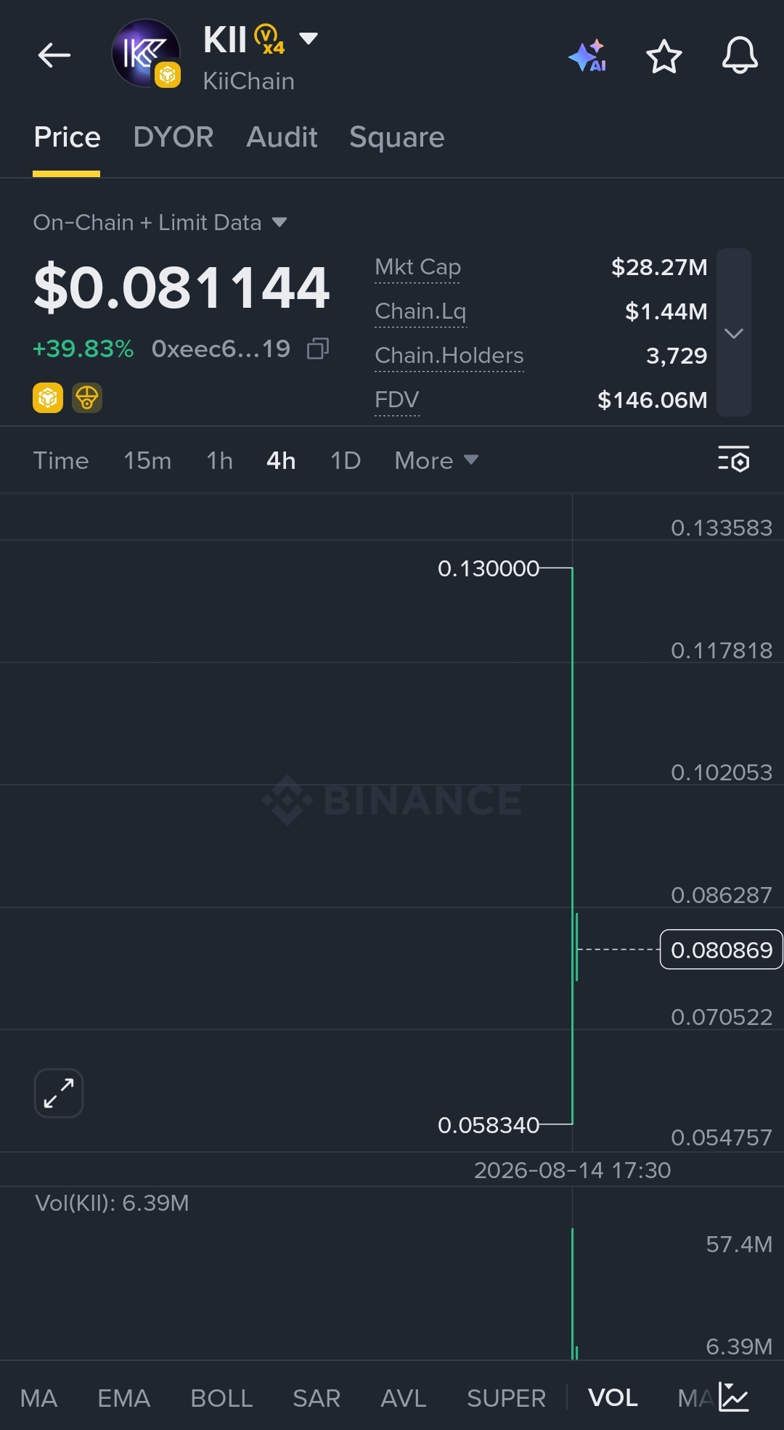784x1430 pixels.
Task: Toggle the EMA indicator
Action: point(124,1398)
